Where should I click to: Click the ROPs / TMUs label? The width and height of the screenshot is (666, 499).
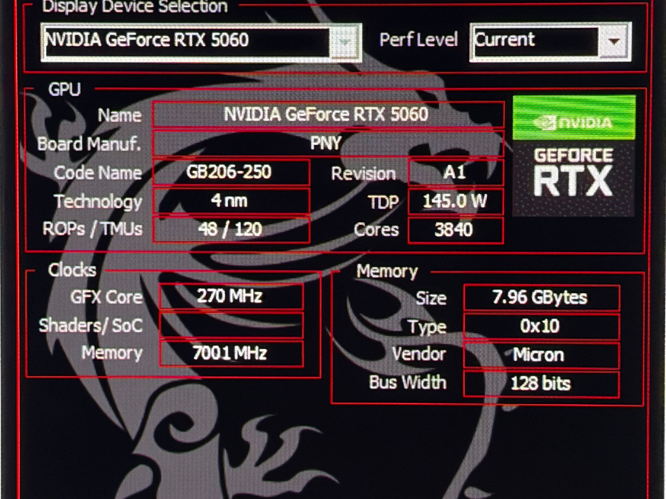click(x=92, y=229)
